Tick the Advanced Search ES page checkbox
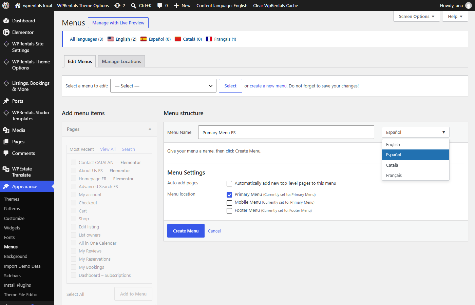 tap(74, 186)
